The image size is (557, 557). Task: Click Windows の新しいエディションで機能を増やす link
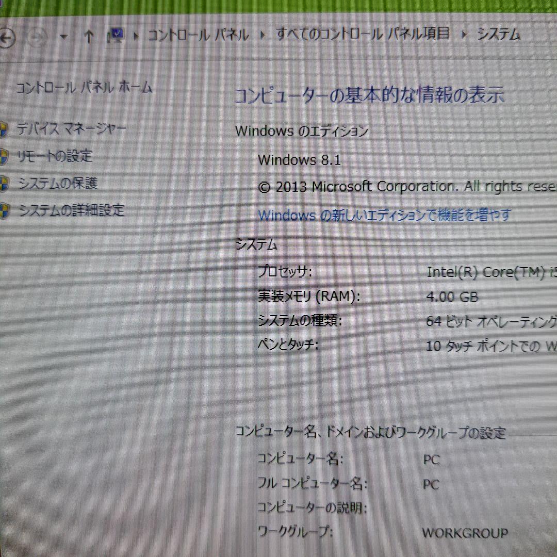(x=384, y=215)
